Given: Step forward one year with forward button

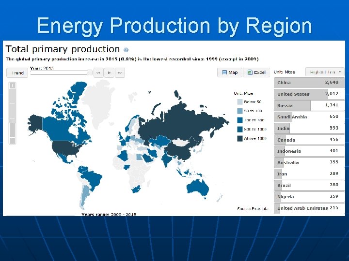Looking at the screenshot, I should pyautogui.click(x=120, y=73).
